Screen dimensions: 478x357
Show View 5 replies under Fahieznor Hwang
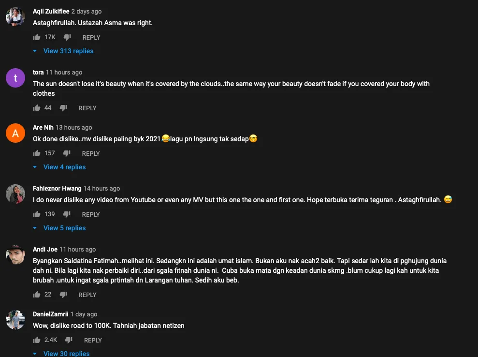point(64,228)
